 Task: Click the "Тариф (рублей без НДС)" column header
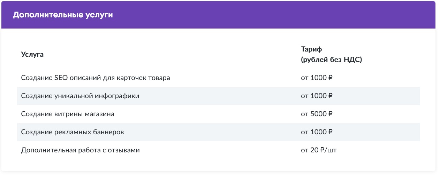pos(331,54)
